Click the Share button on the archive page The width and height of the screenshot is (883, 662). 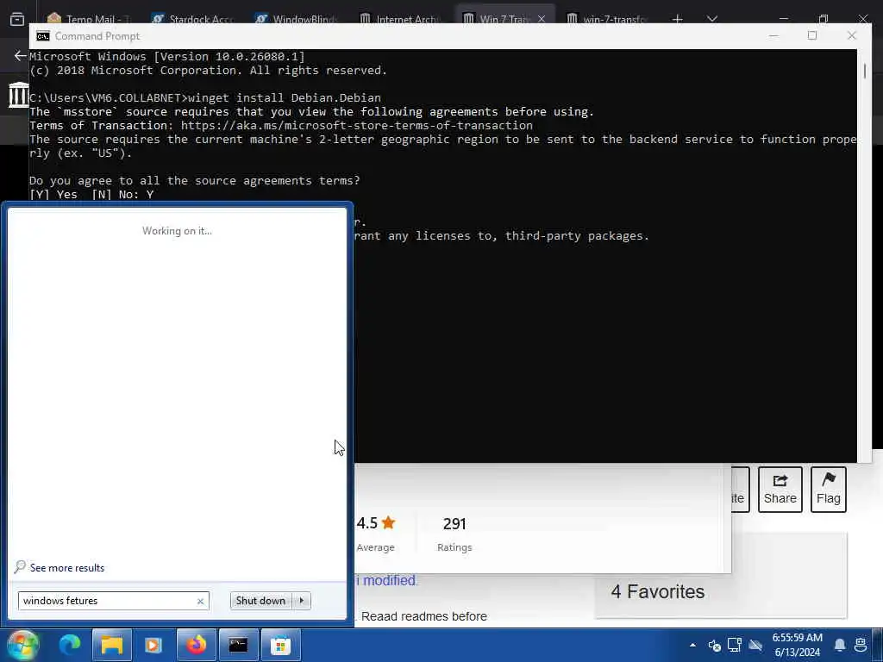pos(780,490)
